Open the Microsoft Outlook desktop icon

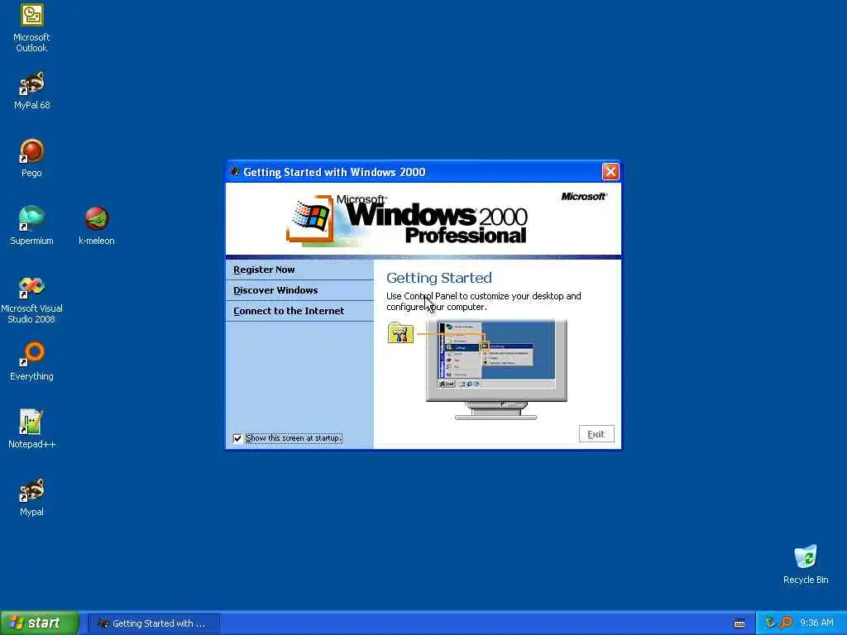click(32, 28)
